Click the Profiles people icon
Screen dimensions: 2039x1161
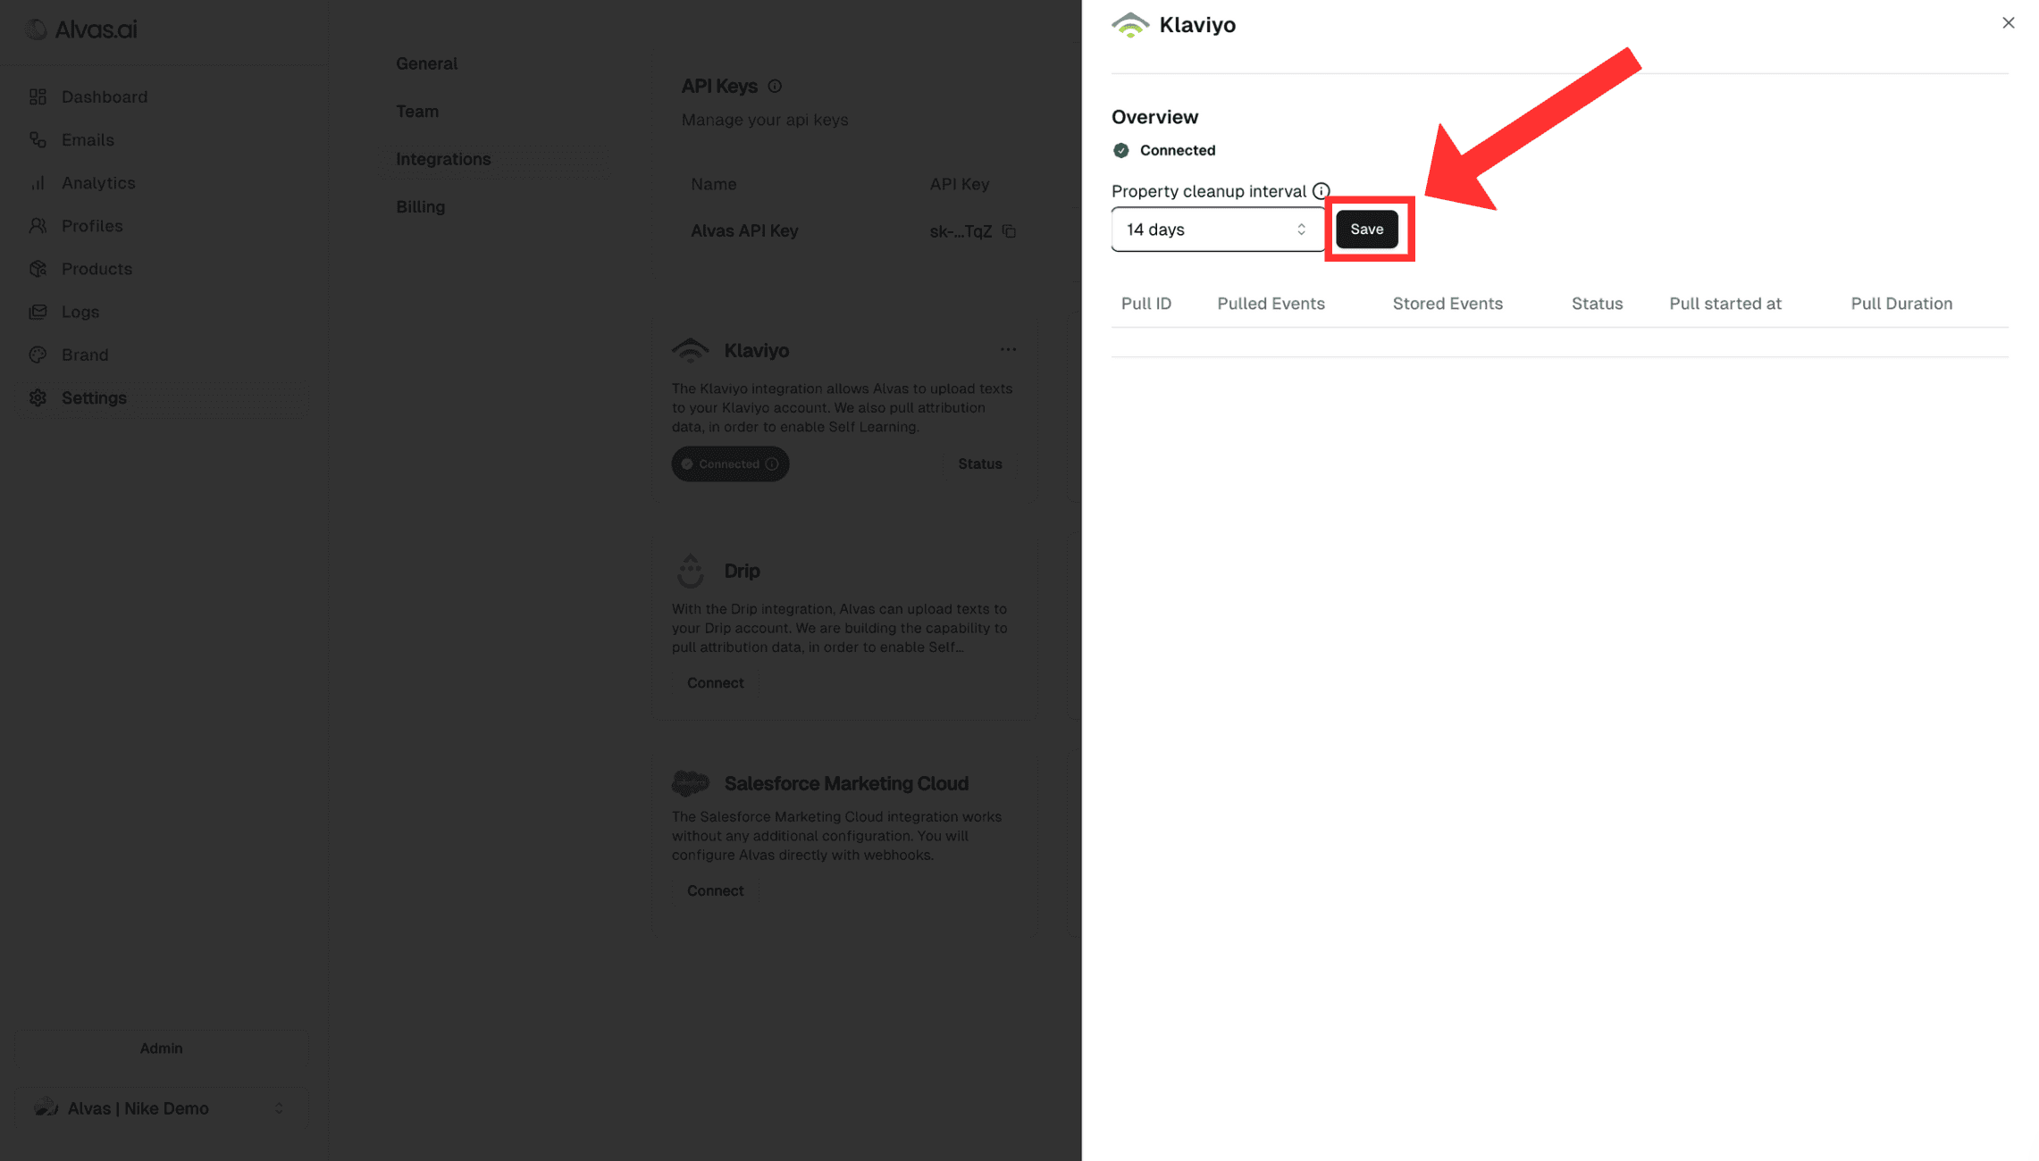pos(38,226)
